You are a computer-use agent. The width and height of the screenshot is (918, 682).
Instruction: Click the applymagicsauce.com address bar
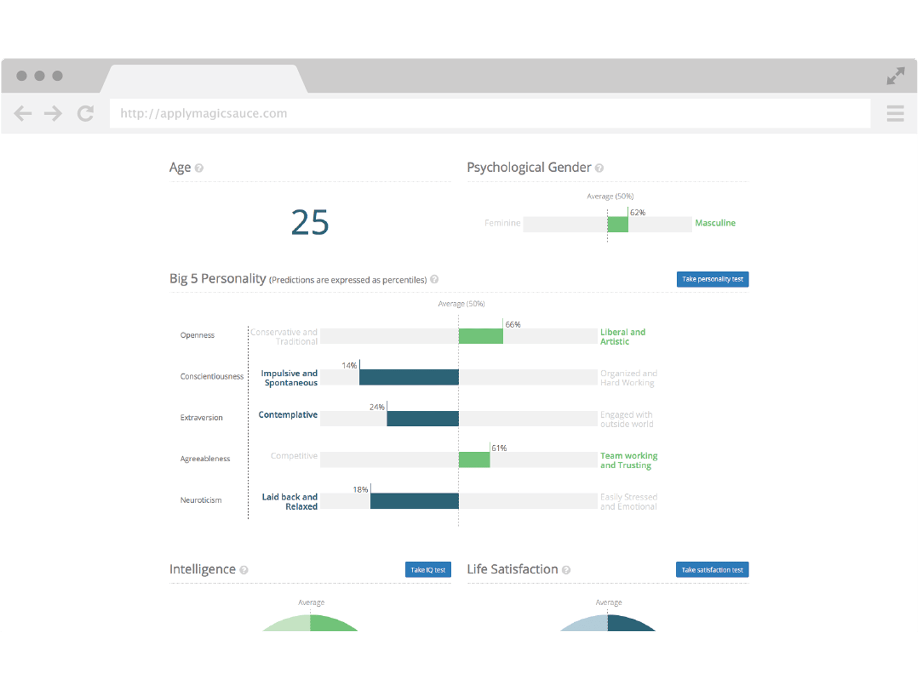point(489,113)
